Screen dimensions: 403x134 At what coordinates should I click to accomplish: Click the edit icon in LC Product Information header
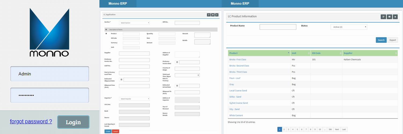(x=383, y=17)
